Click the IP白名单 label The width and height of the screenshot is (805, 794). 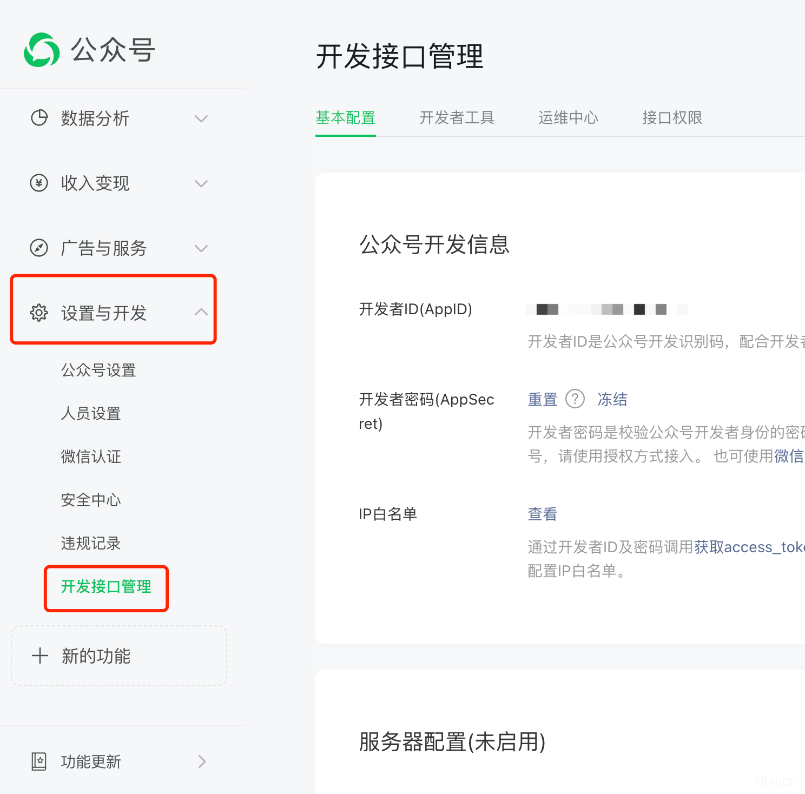click(388, 514)
